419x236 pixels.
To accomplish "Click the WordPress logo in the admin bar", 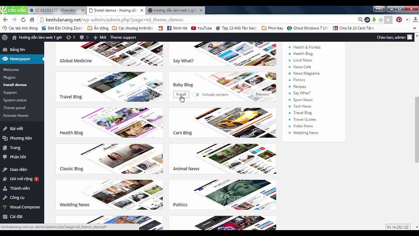I will pos(5,37).
